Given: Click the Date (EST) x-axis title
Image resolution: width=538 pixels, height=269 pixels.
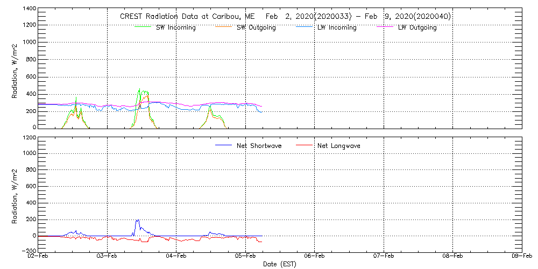Looking at the screenshot, I should (280, 264).
